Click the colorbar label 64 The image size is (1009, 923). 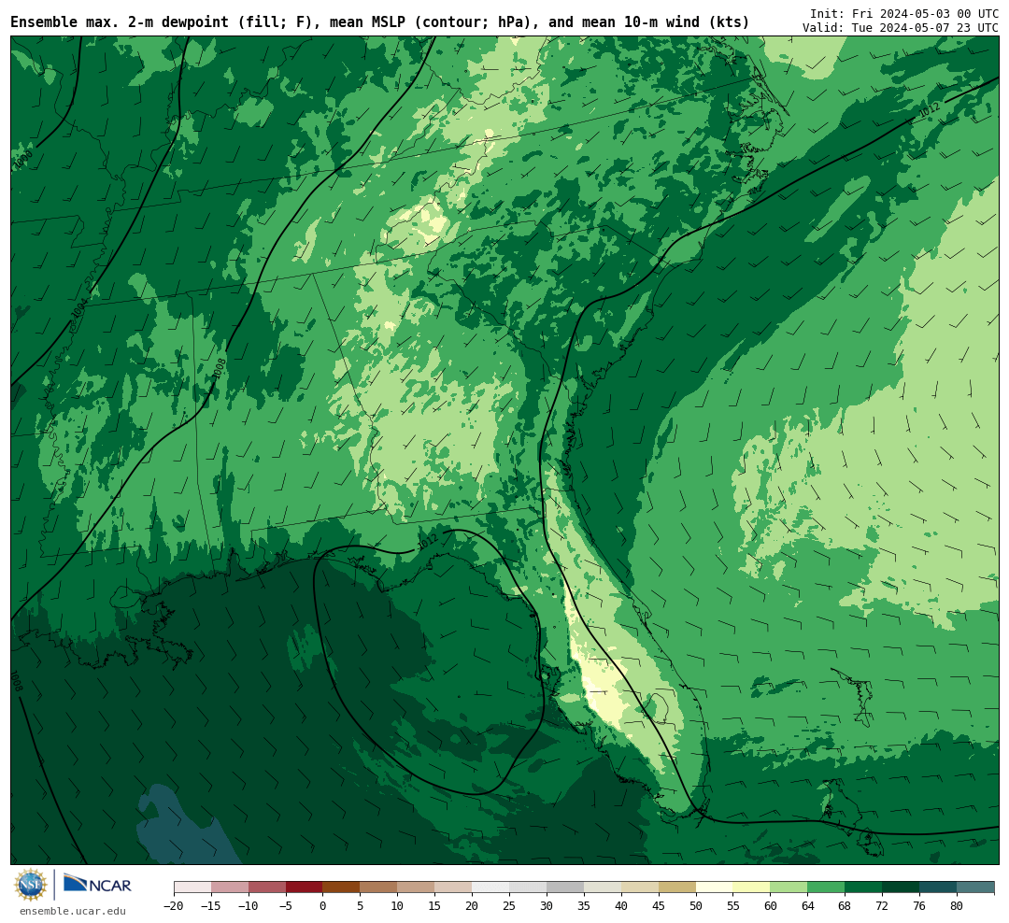tap(807, 905)
